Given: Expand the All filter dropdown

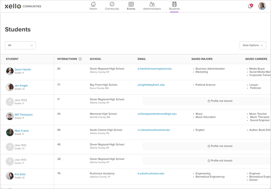Looking at the screenshot, I should pos(20,45).
